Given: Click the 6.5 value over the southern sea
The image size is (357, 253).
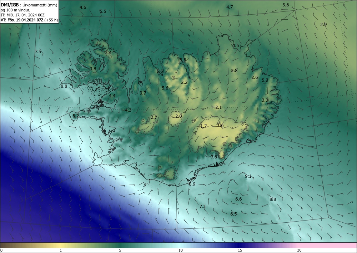Looking at the screenshot, I should [233, 214].
